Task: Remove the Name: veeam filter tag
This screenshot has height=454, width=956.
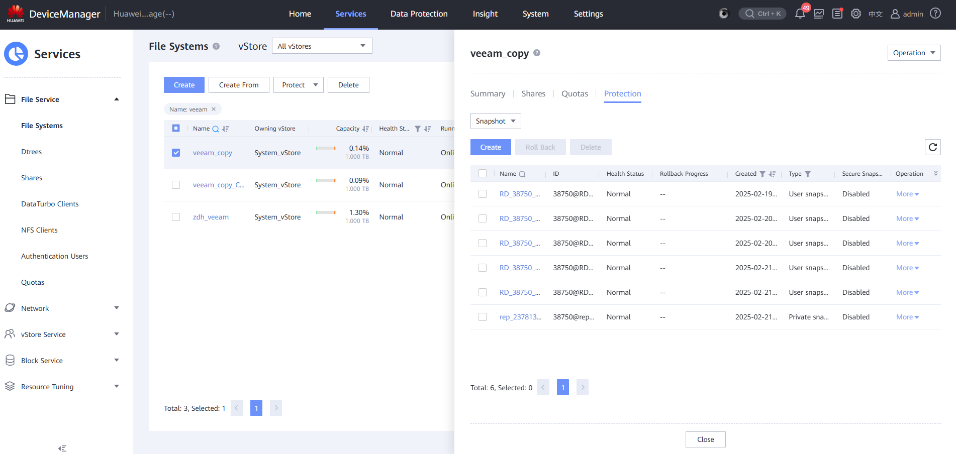Action: point(214,109)
